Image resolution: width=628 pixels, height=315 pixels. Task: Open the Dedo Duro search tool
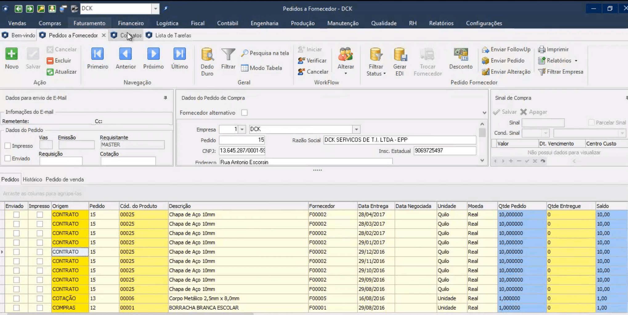coord(207,55)
